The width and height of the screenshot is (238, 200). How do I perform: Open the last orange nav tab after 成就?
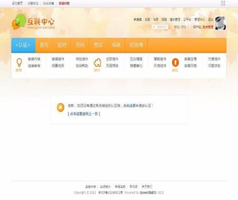136,45
